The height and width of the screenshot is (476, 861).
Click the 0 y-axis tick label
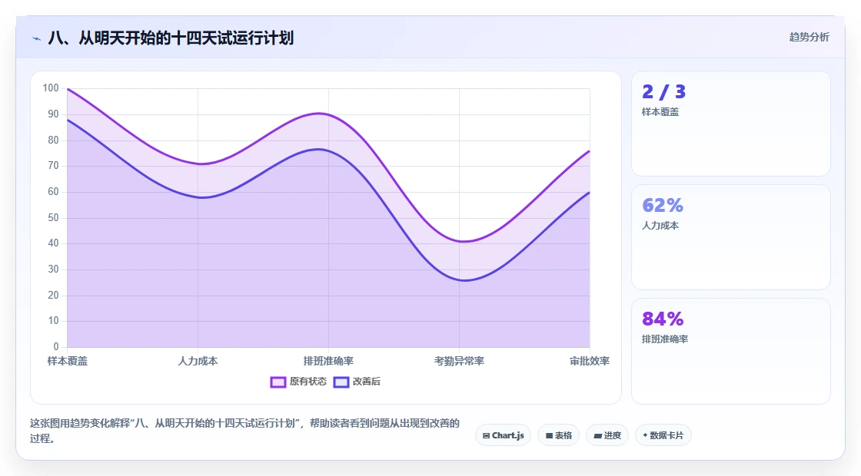point(56,346)
